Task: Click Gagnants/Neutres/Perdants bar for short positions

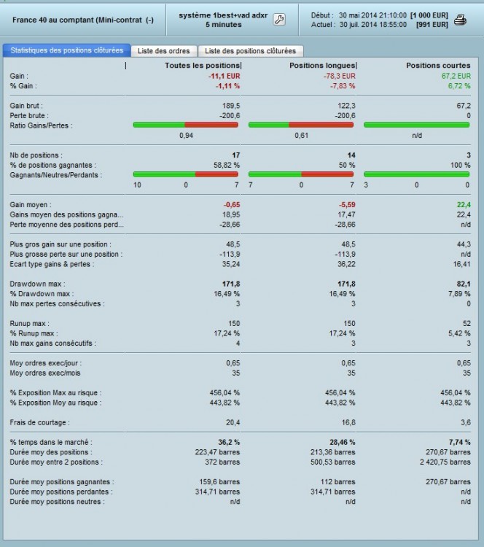Action: pos(417,174)
